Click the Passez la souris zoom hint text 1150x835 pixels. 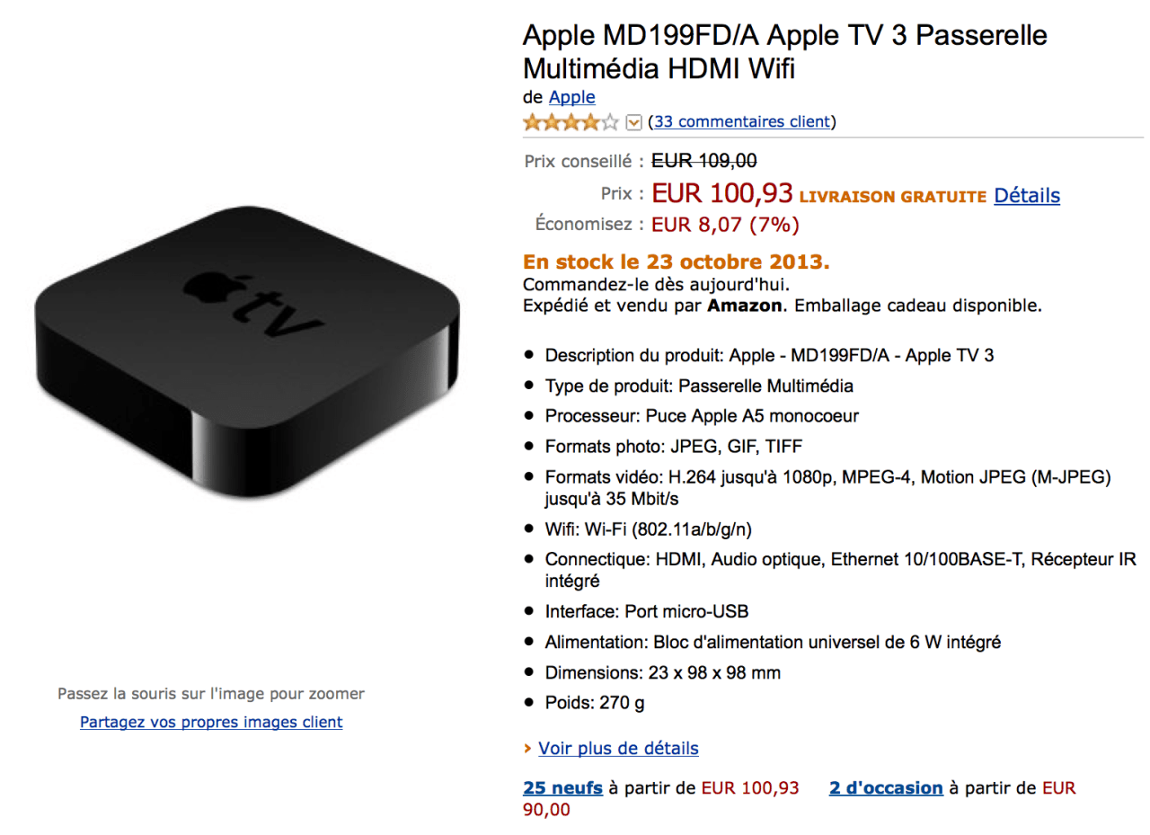tap(211, 694)
